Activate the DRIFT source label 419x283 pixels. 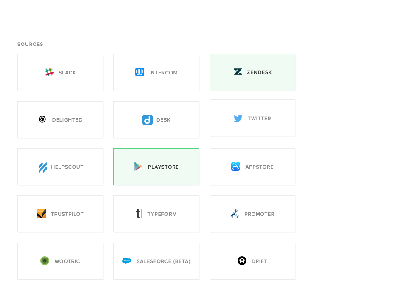click(x=259, y=261)
